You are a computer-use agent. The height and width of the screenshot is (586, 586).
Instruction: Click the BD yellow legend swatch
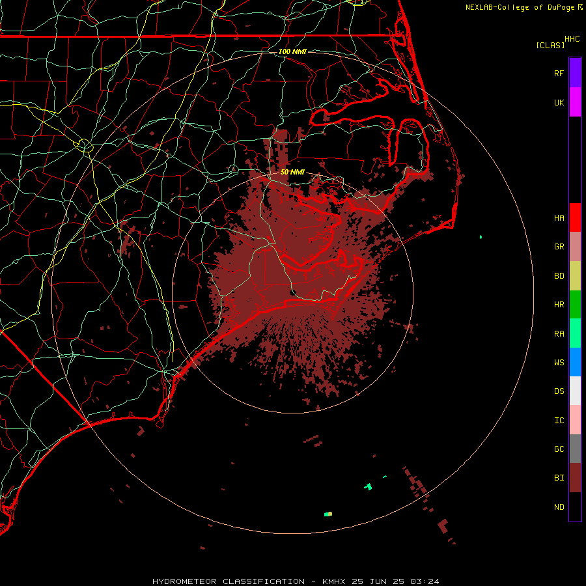pos(575,276)
